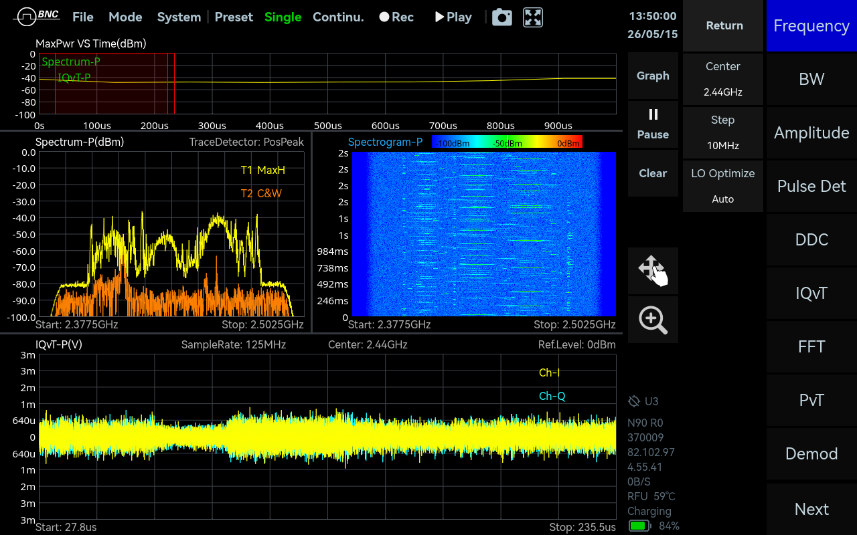Open the FFT tab
The width and height of the screenshot is (857, 535).
coord(811,346)
